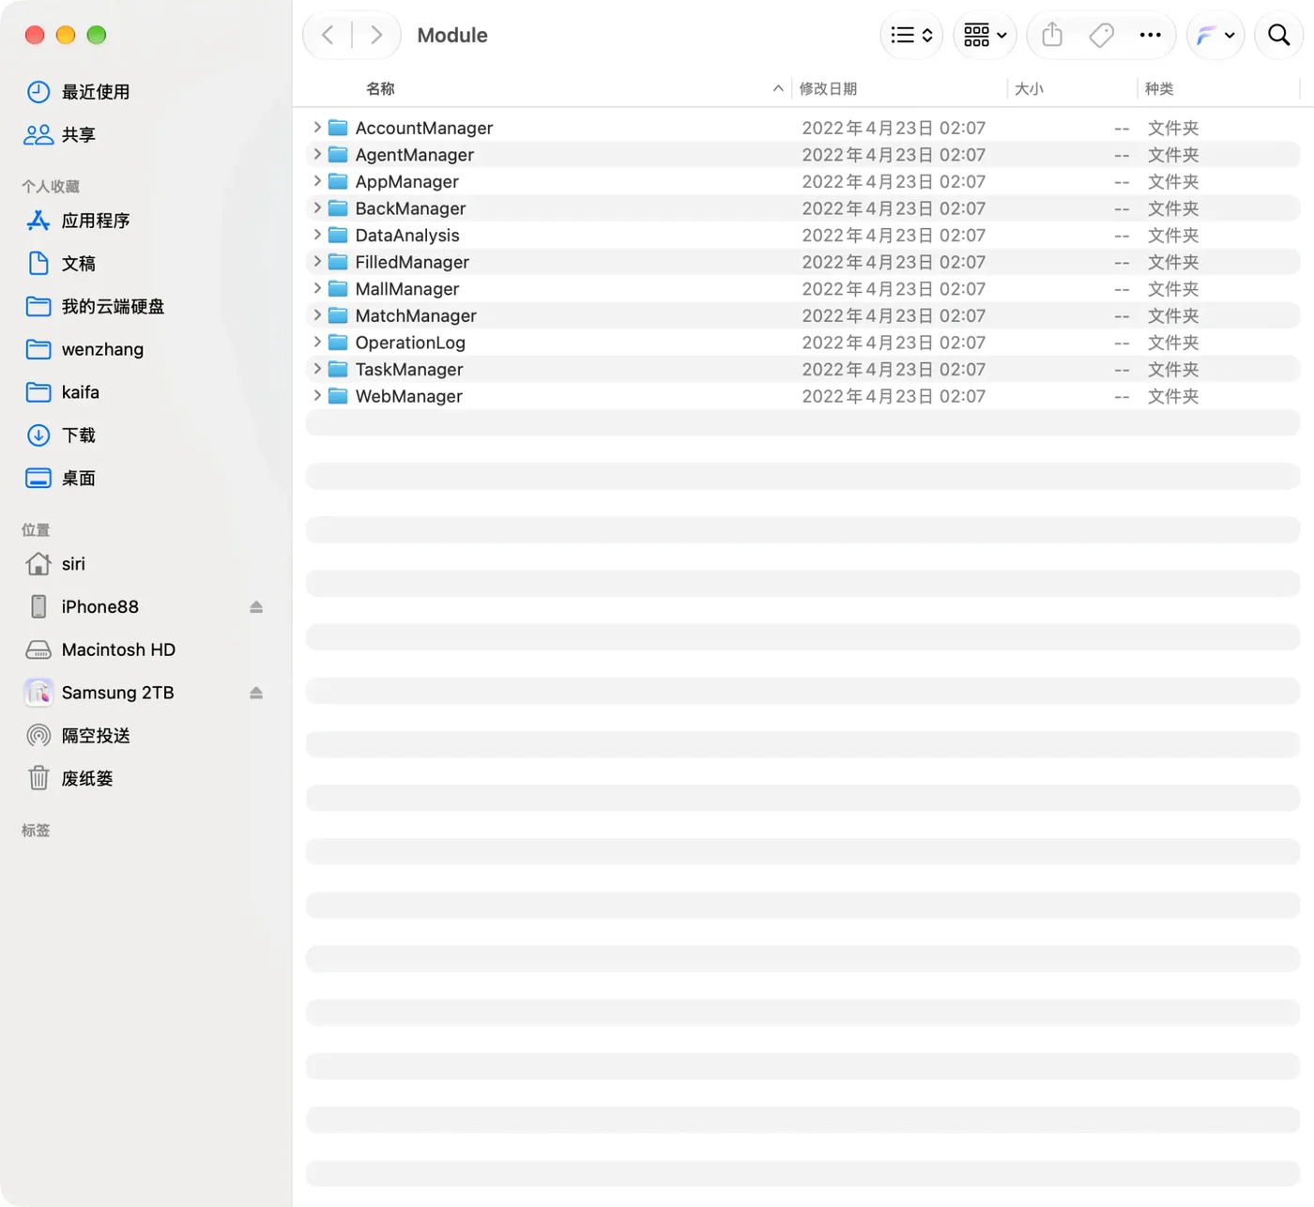Viewport: 1314px width, 1207px height.
Task: Open the search magnifier in toolbar
Action: click(x=1278, y=36)
